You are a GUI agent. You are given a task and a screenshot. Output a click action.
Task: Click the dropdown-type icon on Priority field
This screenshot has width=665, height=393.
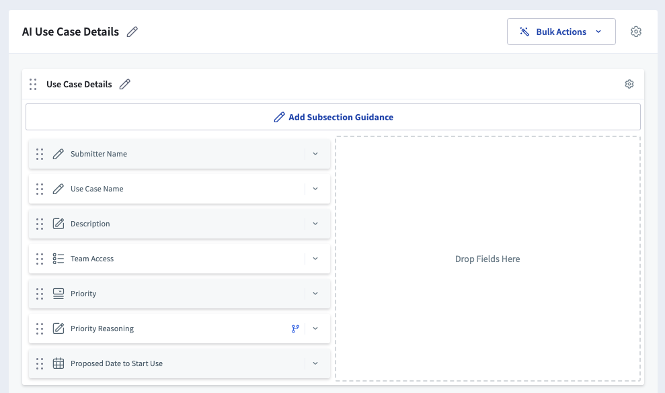(58, 294)
